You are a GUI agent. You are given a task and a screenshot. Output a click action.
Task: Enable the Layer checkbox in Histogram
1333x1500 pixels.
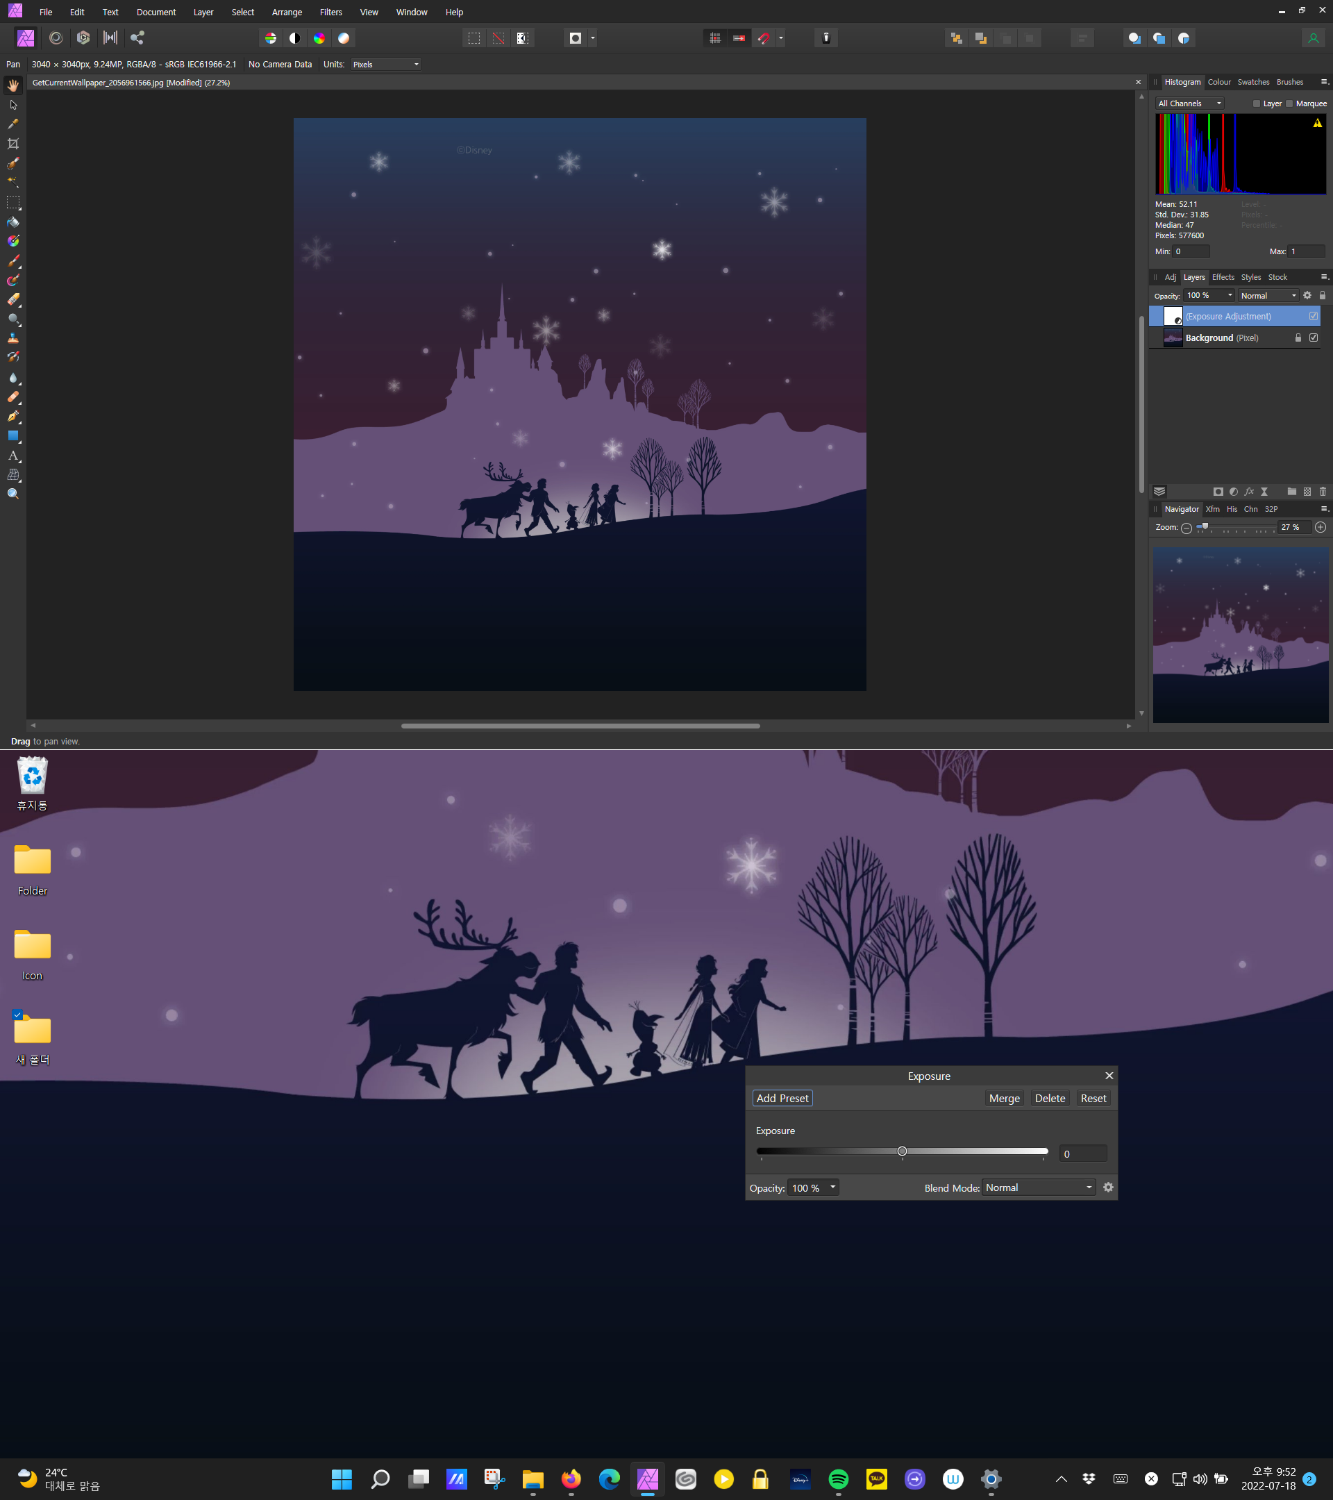click(x=1256, y=103)
